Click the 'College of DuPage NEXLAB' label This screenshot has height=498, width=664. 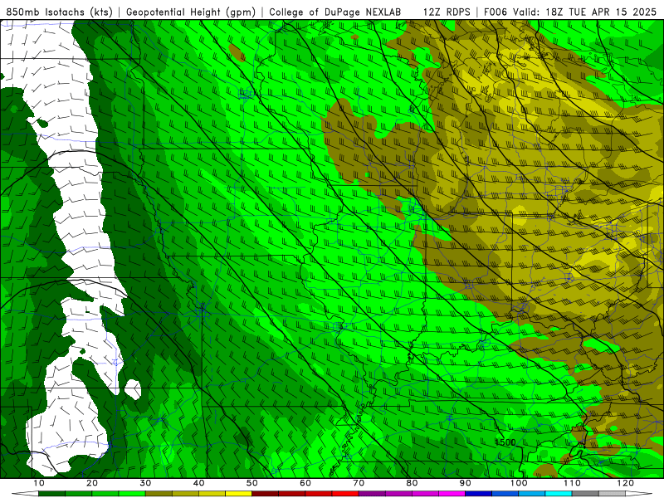(x=335, y=12)
